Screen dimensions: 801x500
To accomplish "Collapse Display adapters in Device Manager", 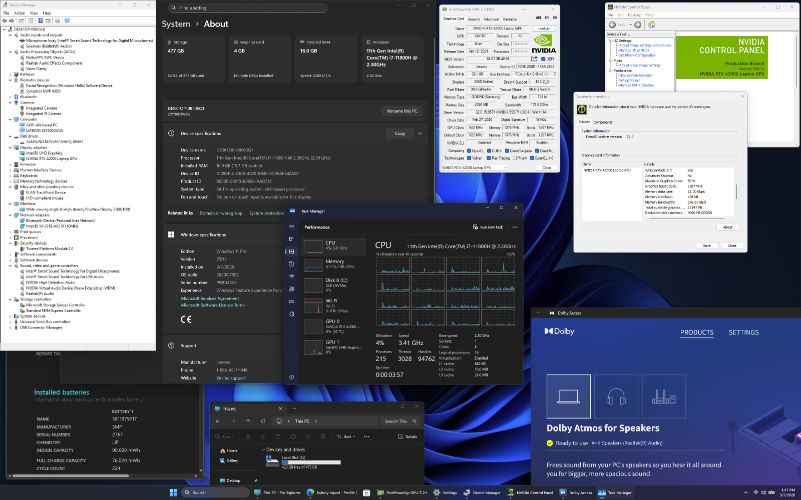I will [10, 147].
